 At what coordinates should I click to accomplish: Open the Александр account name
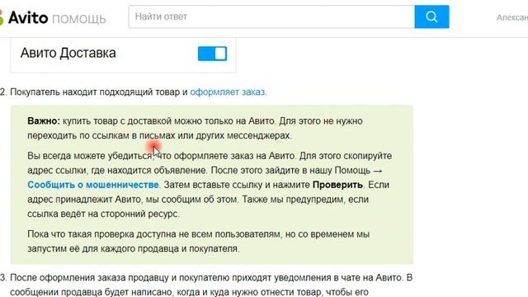512,17
